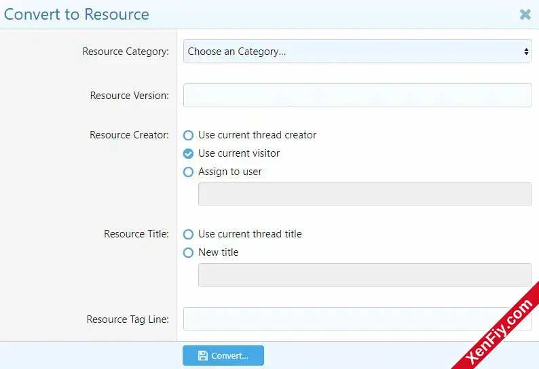The image size is (539, 369).
Task: Click the Assign to user name field
Action: coord(365,194)
